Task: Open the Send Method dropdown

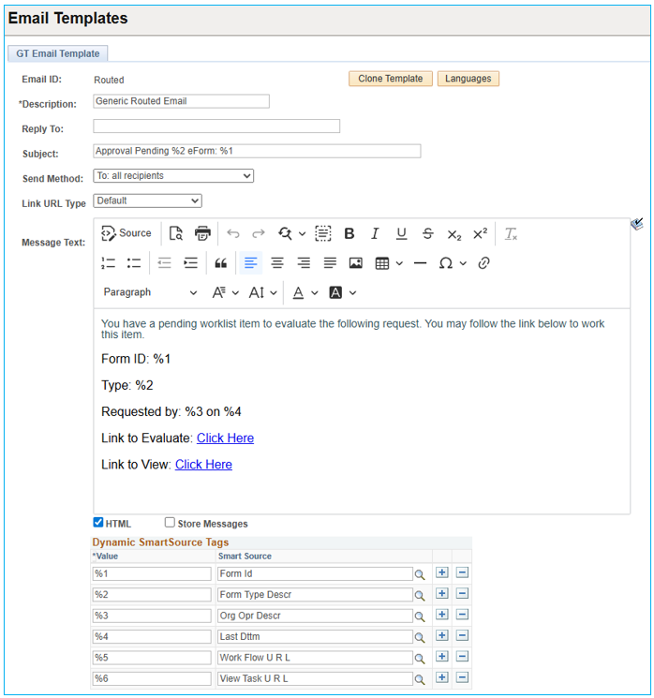Action: (173, 176)
